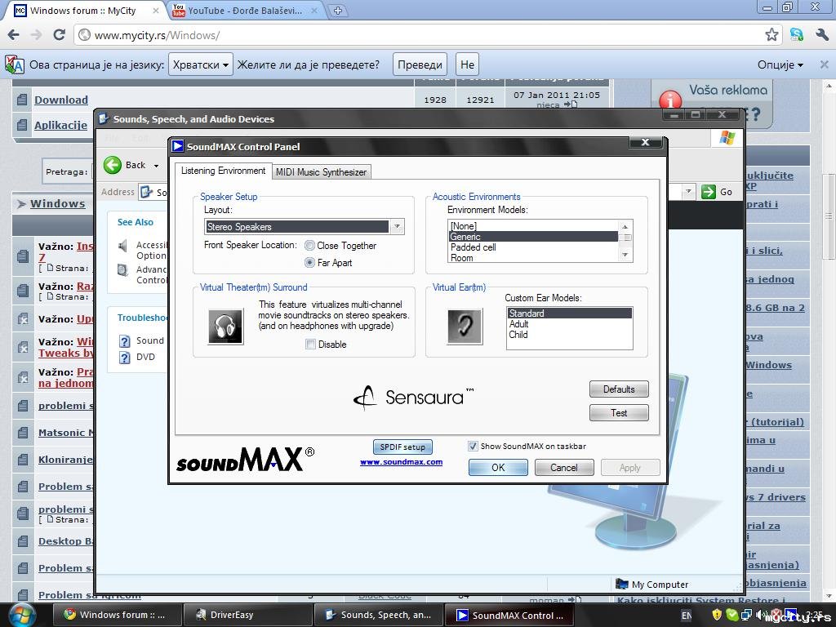This screenshot has height=627, width=836.
Task: Click the Sensaura logo
Action: point(413,398)
